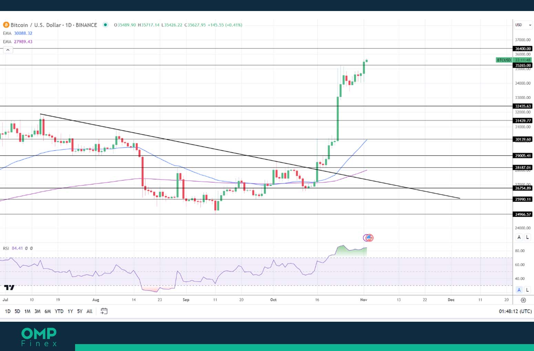
Task: Toggle log scale L on the RSI pane
Action: coord(527,290)
